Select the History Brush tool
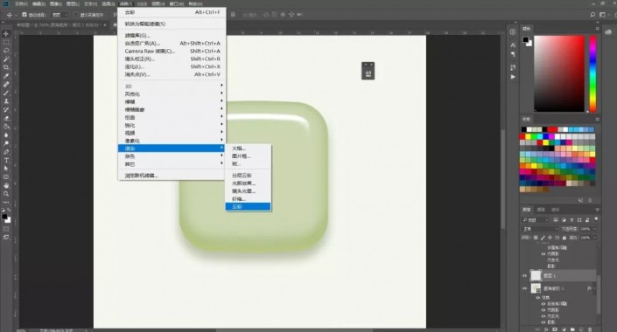This screenshot has height=332, width=617. point(6,109)
